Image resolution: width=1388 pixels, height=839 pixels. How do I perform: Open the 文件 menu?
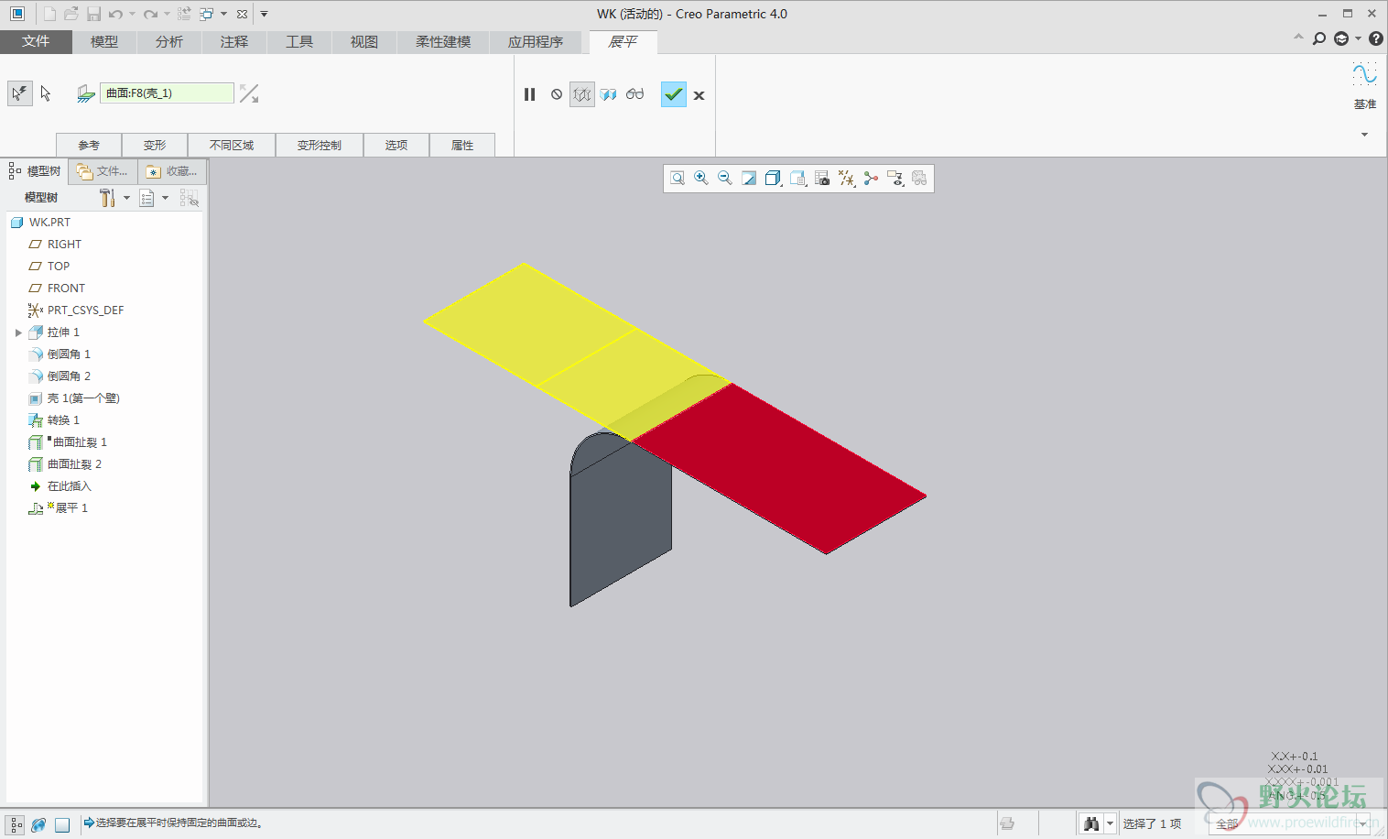(36, 41)
